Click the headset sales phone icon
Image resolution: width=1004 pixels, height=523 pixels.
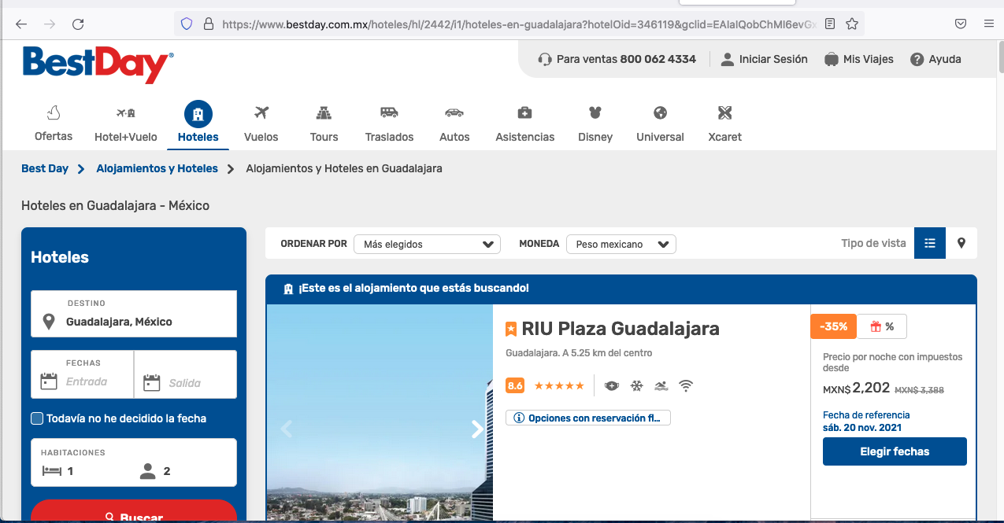pyautogui.click(x=545, y=59)
